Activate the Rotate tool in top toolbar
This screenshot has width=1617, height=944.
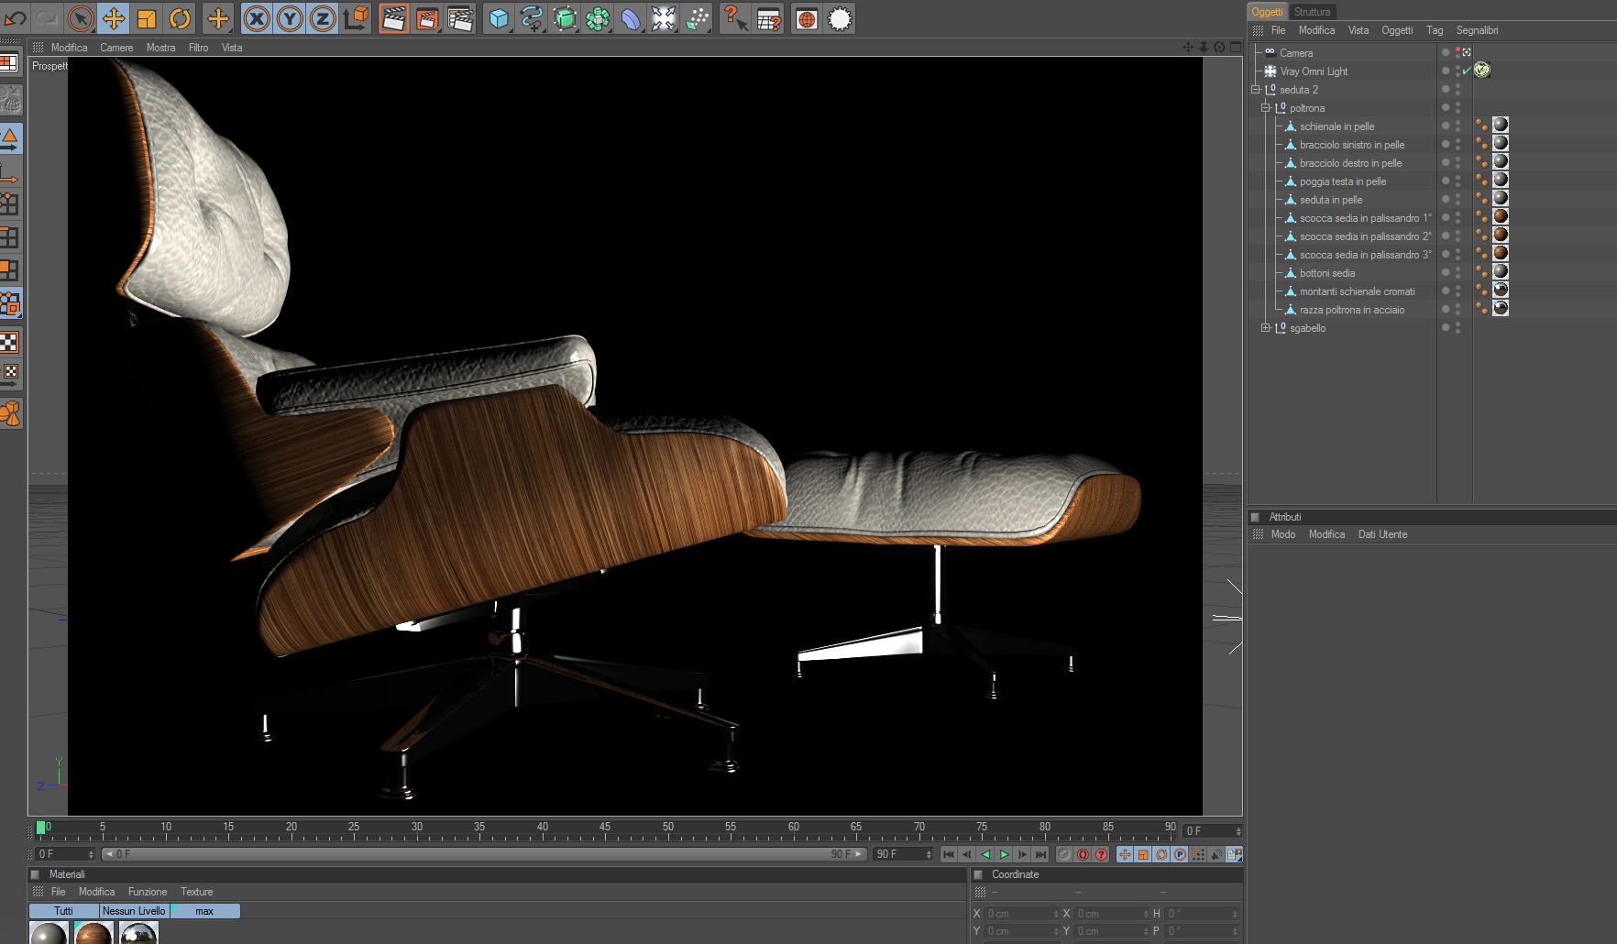pos(180,18)
